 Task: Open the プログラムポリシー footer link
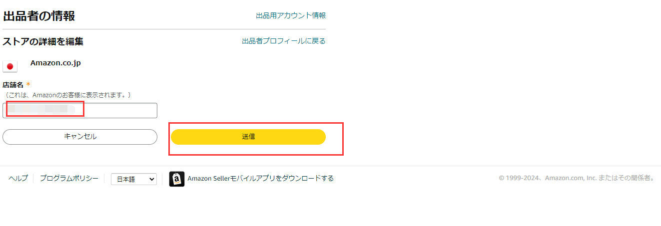(69, 178)
